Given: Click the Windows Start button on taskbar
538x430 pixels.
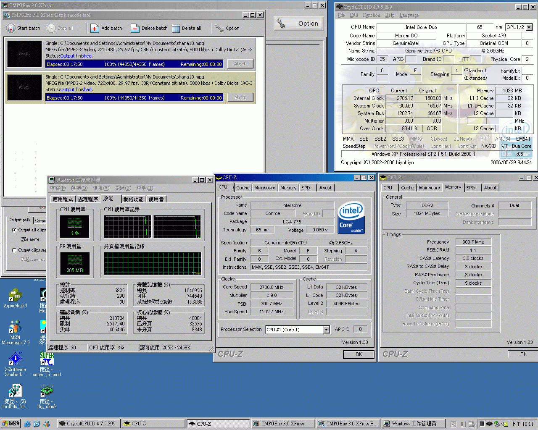Looking at the screenshot, I should [x=11, y=424].
